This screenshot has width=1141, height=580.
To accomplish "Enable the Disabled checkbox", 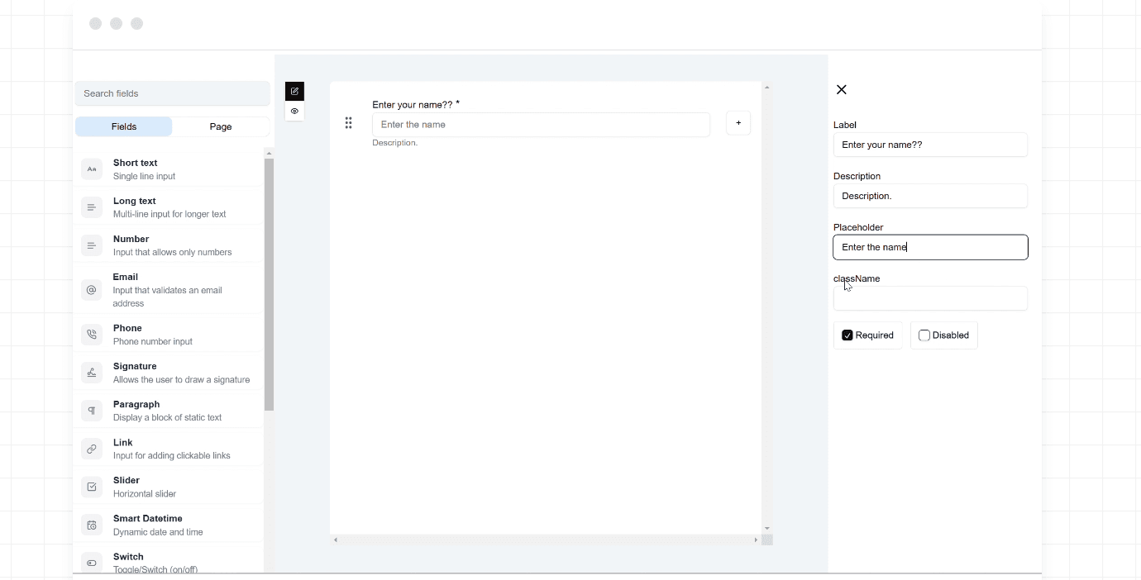I will (x=924, y=335).
